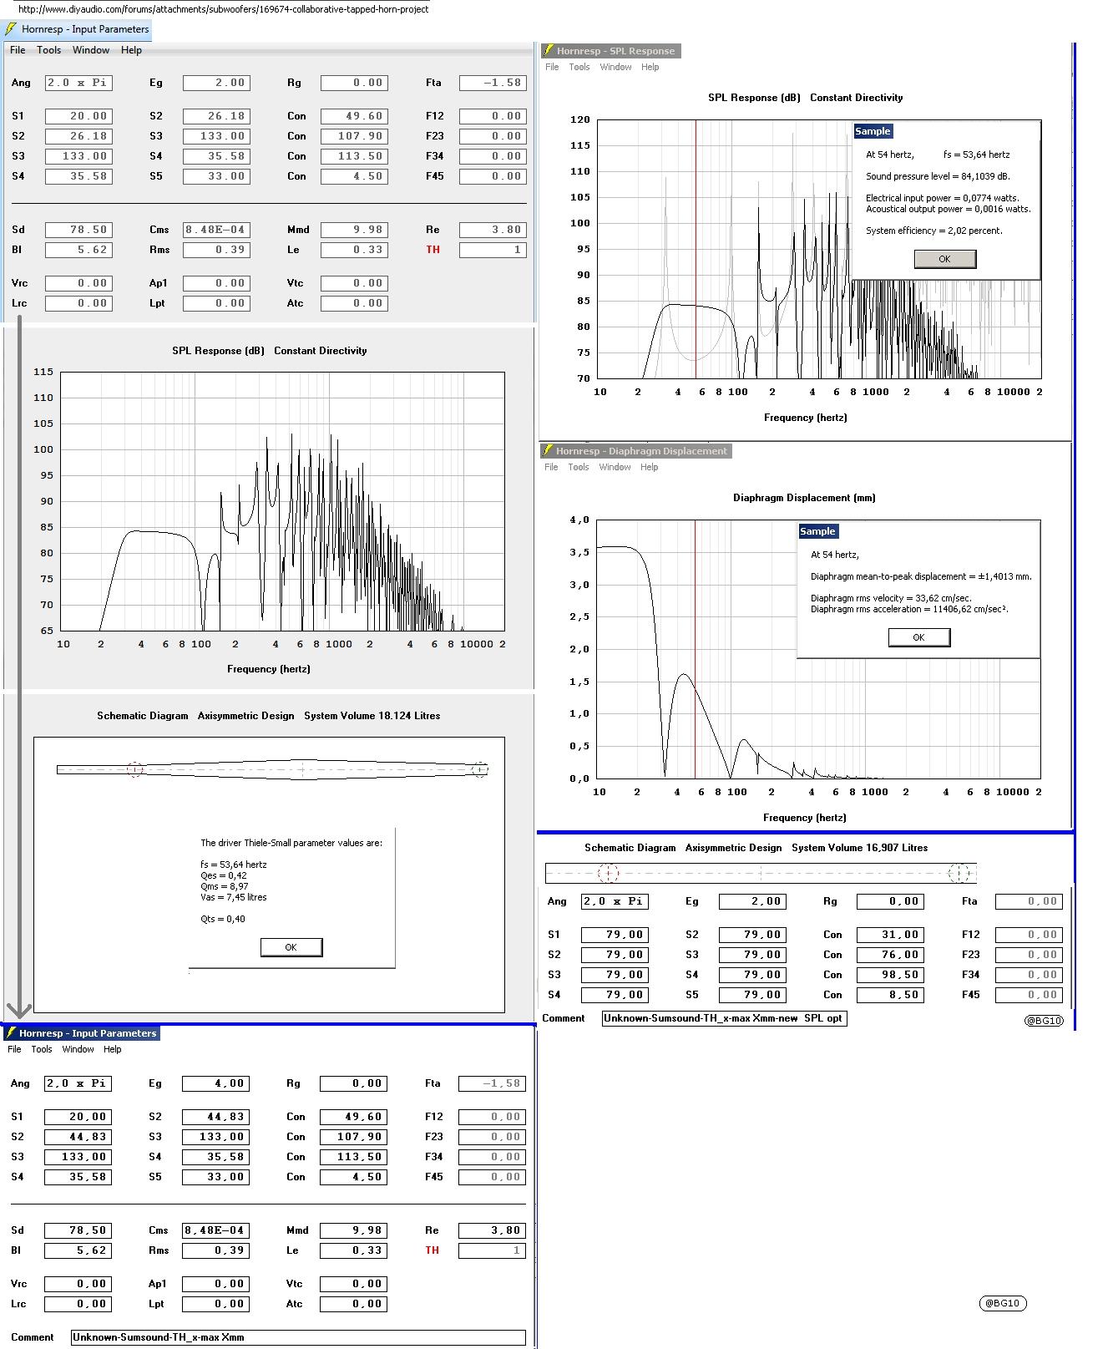Open Help menu in SPL Response window
This screenshot has width=1113, height=1349.
coord(650,67)
